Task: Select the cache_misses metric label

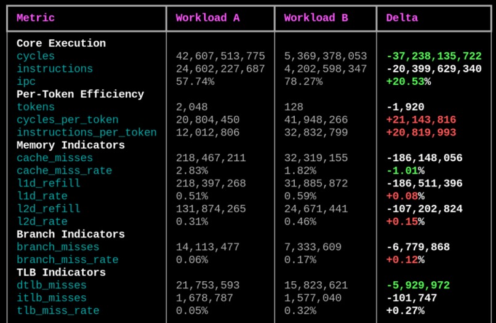Action: click(55, 158)
